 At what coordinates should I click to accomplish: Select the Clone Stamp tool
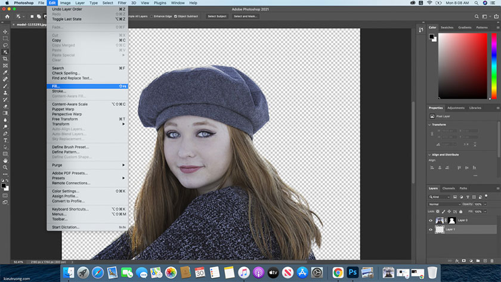pyautogui.click(x=5, y=92)
